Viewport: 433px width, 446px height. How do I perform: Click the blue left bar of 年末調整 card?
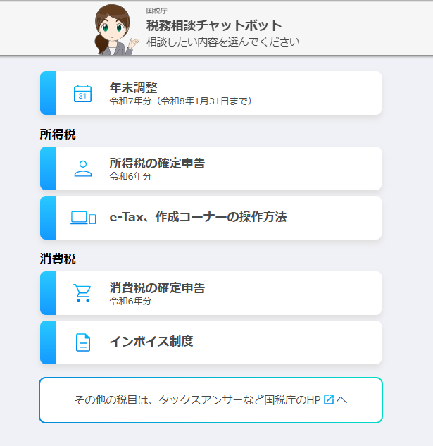pyautogui.click(x=48, y=93)
